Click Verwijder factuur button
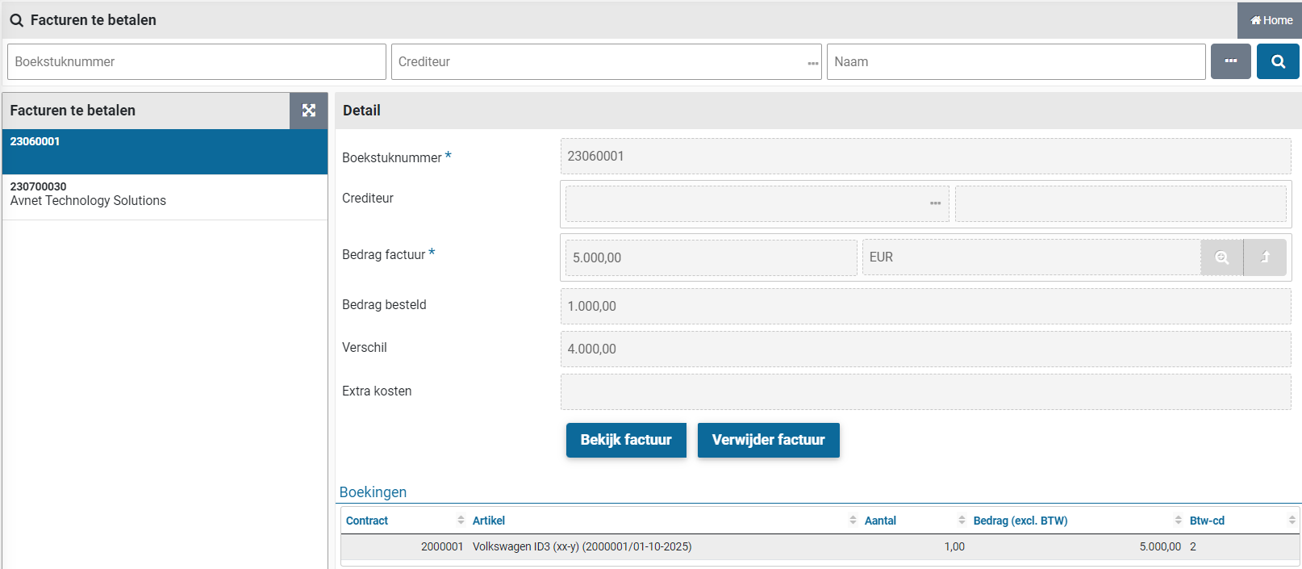The image size is (1302, 569). (768, 440)
